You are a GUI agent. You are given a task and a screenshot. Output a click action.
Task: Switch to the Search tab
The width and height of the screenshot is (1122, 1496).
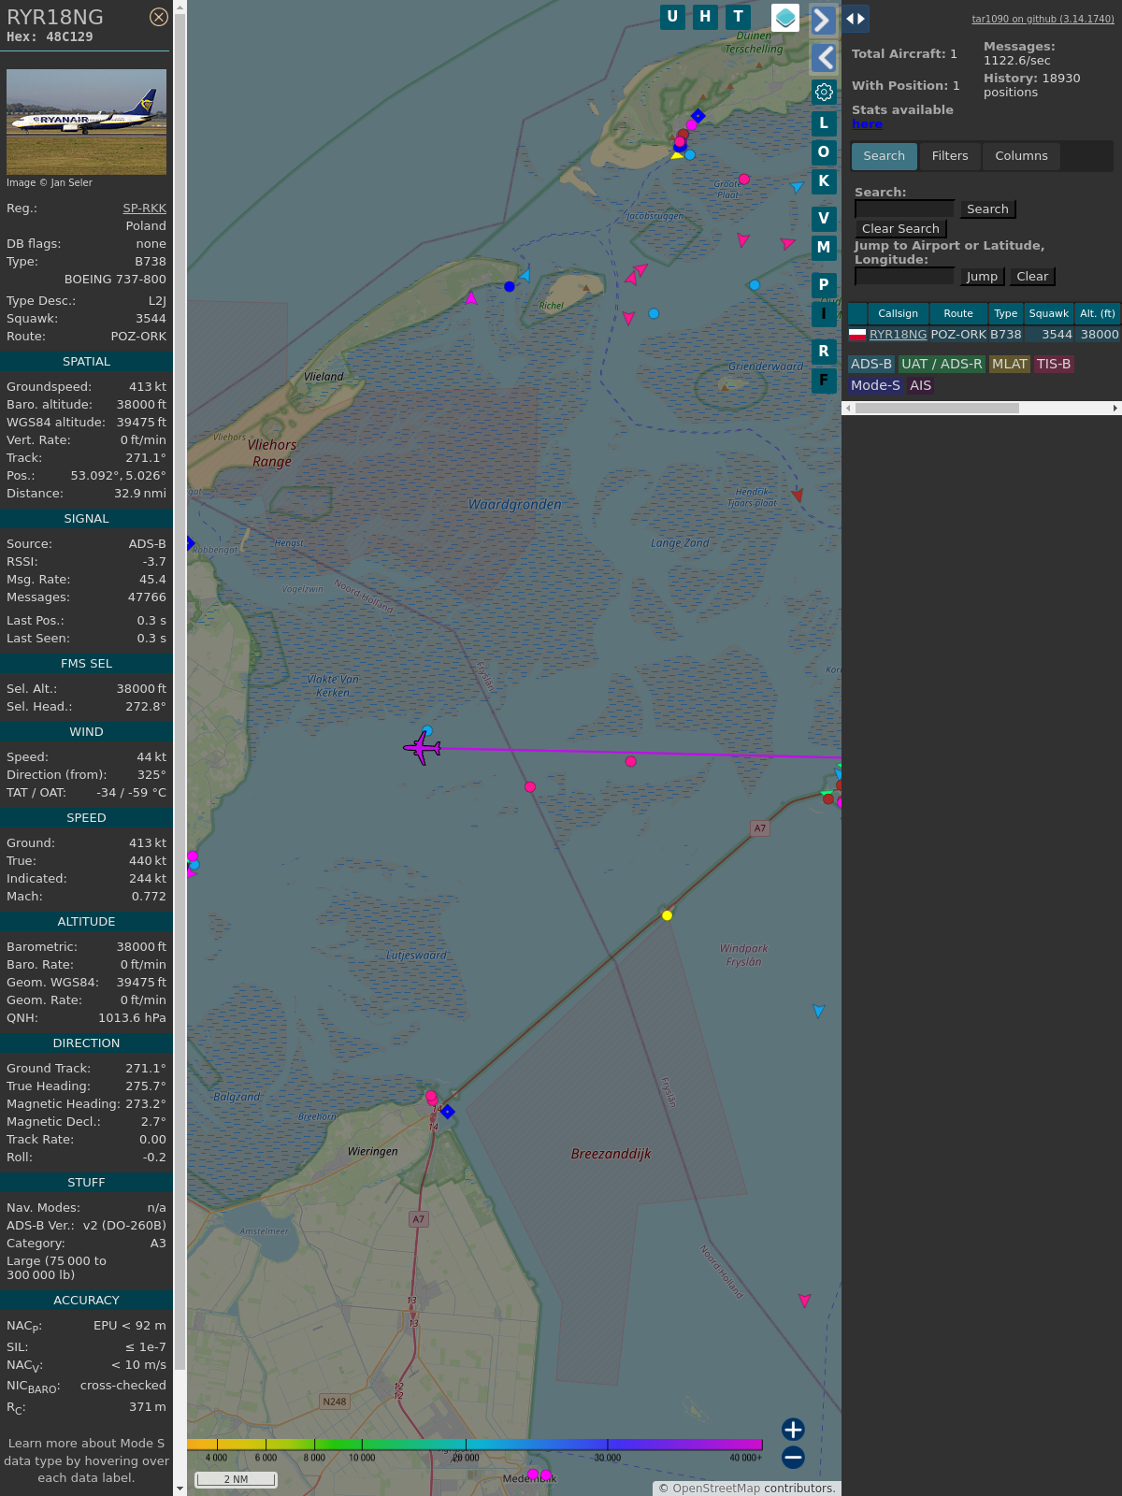point(885,156)
